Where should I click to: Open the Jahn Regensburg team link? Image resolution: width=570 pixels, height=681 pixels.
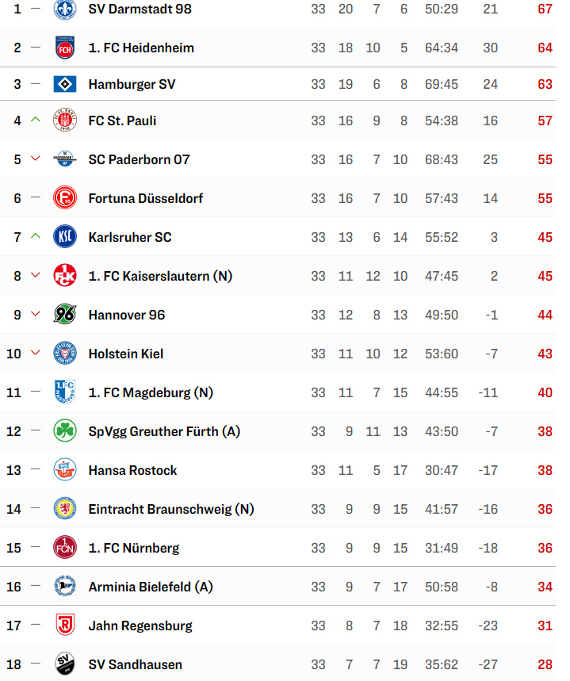(x=140, y=626)
